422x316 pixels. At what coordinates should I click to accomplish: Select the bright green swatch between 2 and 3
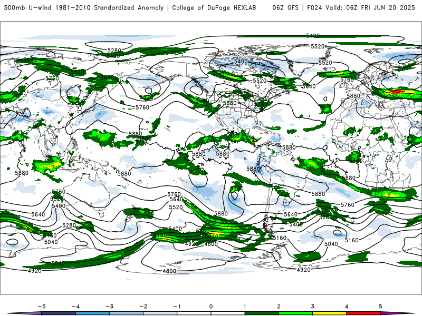point(295,313)
